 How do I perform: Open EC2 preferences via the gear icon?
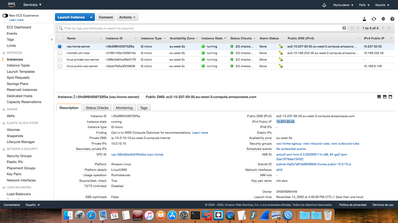pyautogui.click(x=383, y=19)
